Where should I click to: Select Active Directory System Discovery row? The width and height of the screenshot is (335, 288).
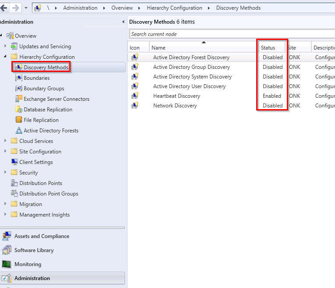(231, 77)
